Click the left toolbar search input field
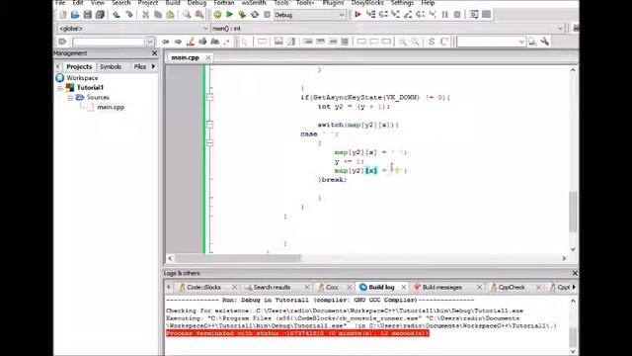This screenshot has width=632, height=356. click(x=109, y=42)
